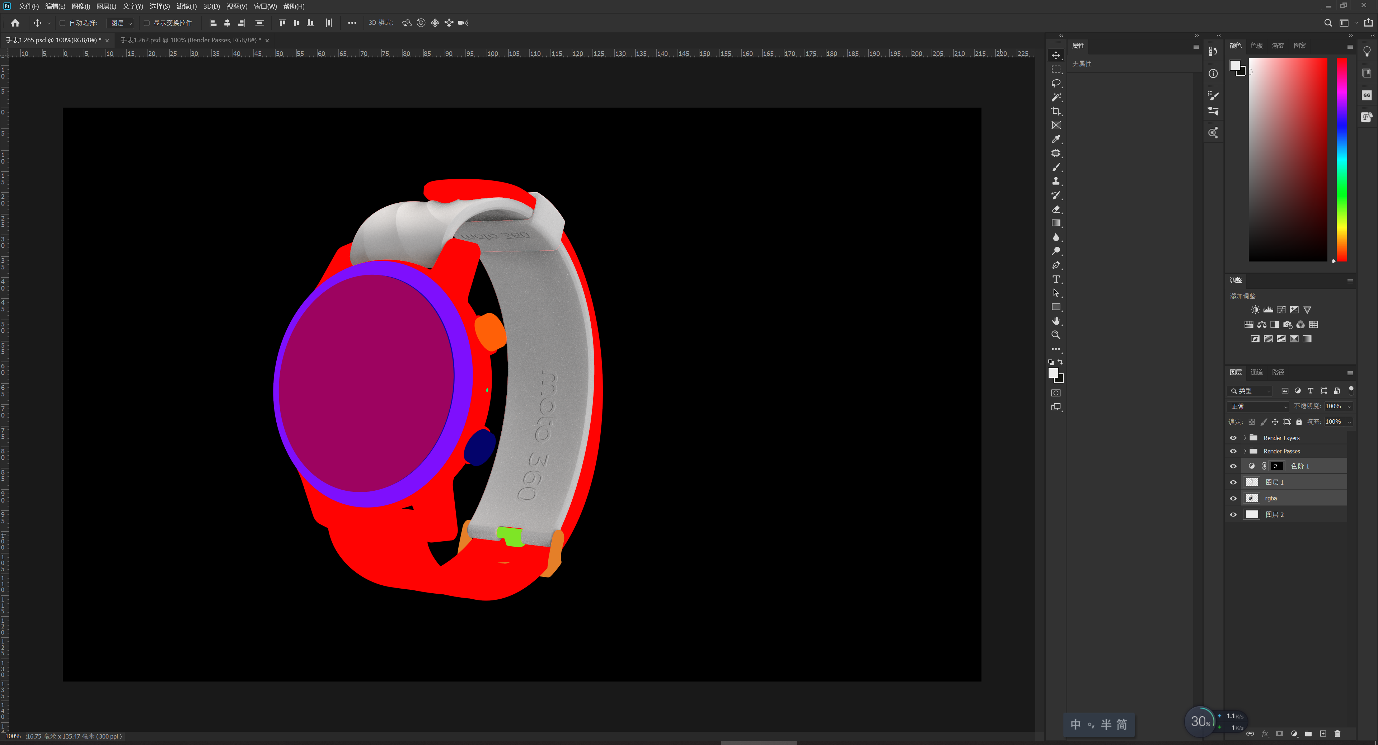Click the hue spectrum slider

(x=1342, y=159)
